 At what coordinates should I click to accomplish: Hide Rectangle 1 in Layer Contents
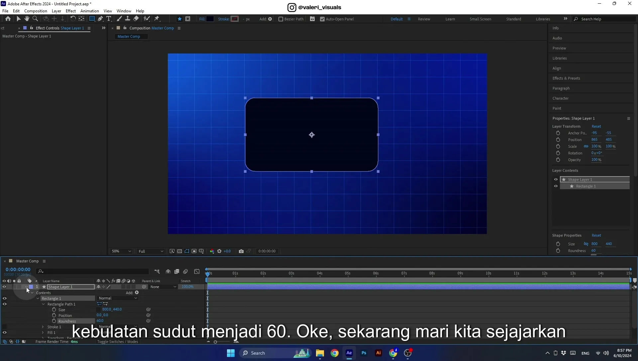pos(556,186)
